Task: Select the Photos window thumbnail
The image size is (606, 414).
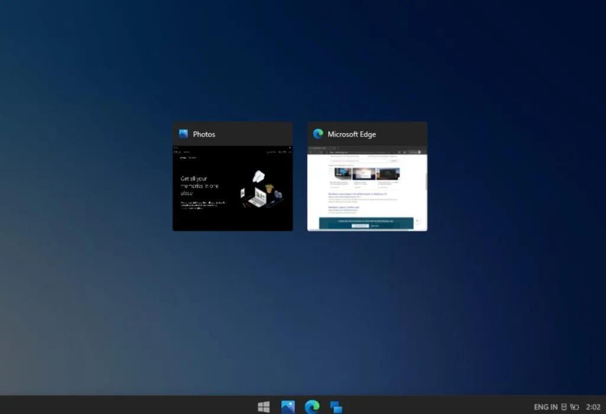Action: (x=232, y=189)
